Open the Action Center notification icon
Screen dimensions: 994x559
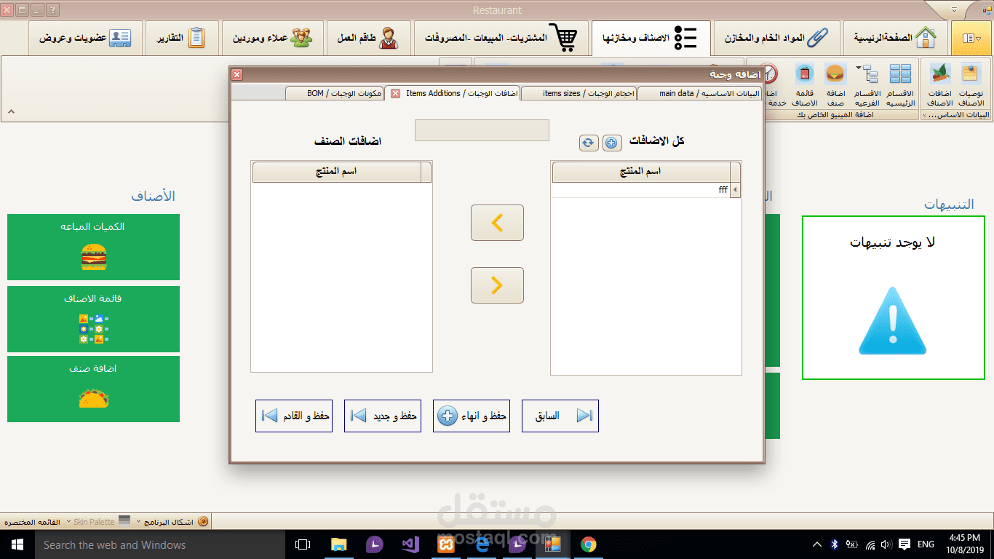pos(904,544)
